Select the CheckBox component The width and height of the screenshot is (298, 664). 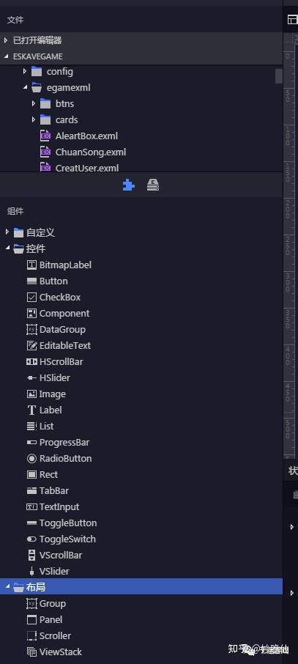[53, 298]
